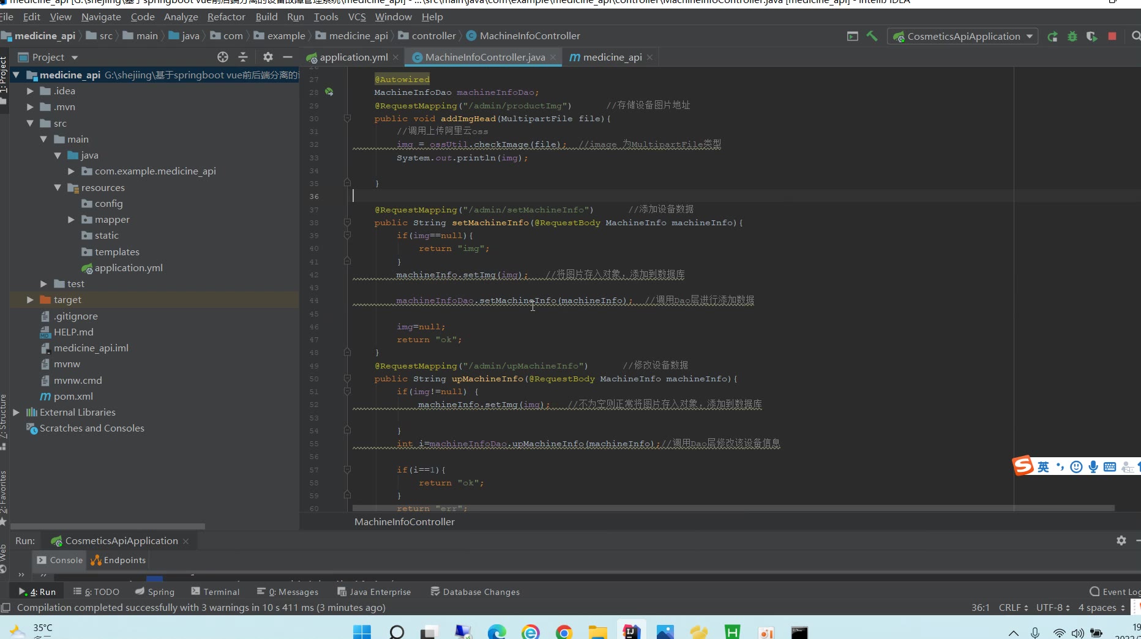The height and width of the screenshot is (639, 1141).
Task: Open Run tool window settings gear
Action: click(x=1121, y=540)
